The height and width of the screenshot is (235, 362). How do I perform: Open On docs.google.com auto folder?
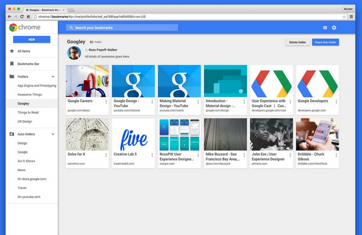32,179
